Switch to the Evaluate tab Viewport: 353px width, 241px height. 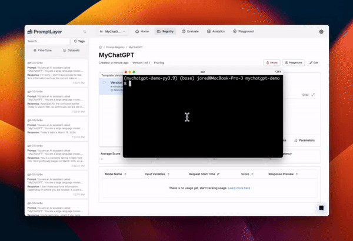point(190,31)
